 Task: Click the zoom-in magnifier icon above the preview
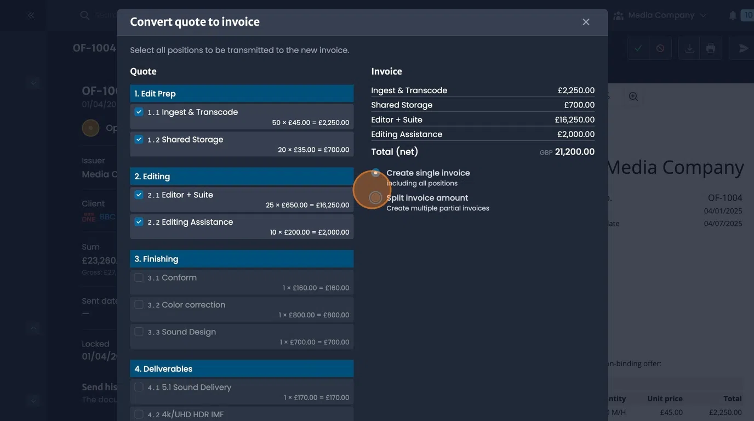(x=633, y=96)
